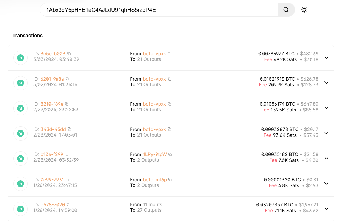Copy transaction ID 3e5e-b003
Screen dimensions: 338x221
(69, 53)
